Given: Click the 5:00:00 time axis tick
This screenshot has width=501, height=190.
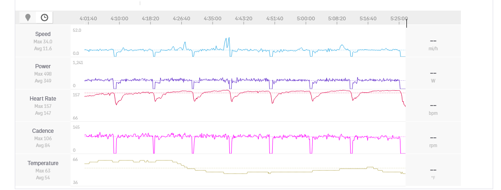Looking at the screenshot, I should click(x=306, y=18).
